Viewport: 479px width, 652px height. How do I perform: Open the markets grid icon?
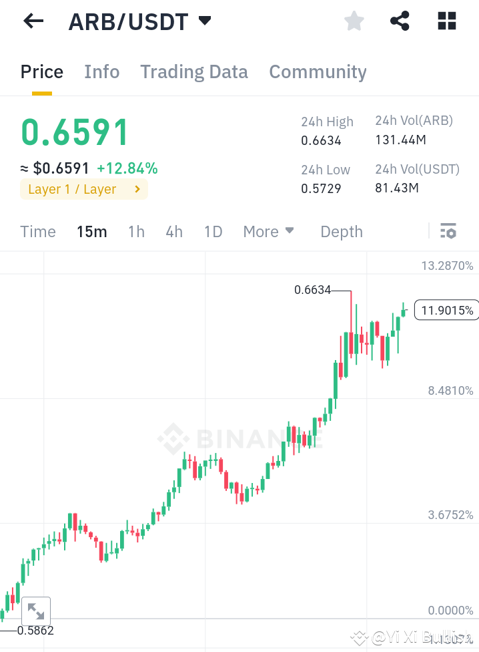click(x=446, y=21)
